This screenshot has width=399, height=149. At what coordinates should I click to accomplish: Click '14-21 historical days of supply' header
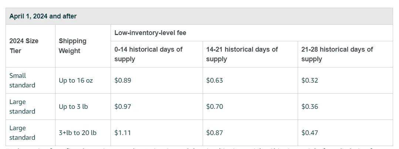(242, 54)
